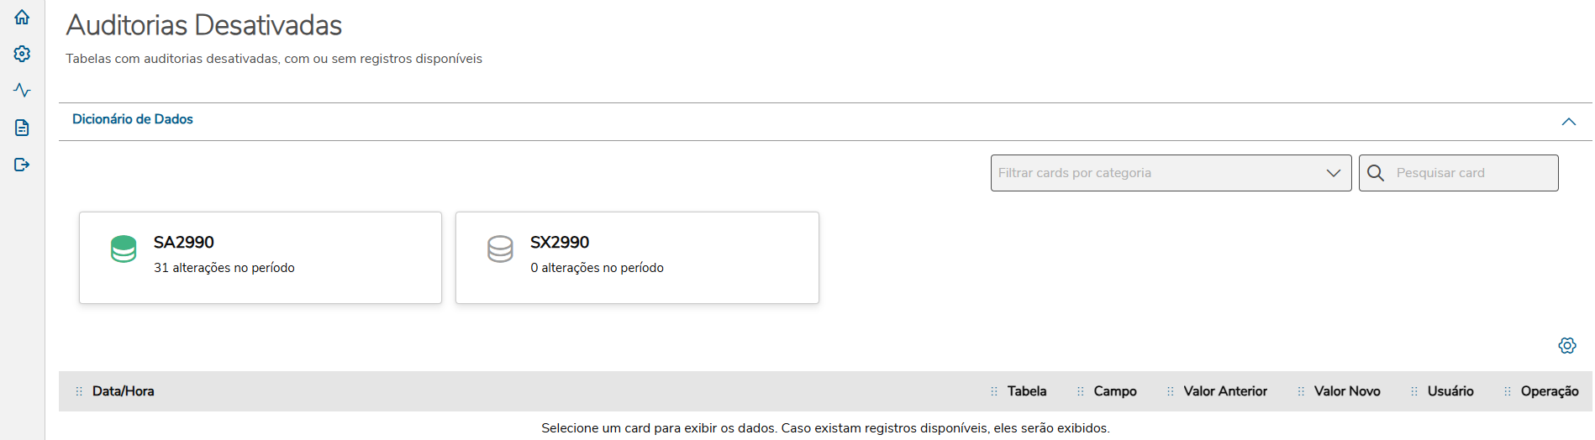Open settings from sidebar gear icon
Viewport: 1595px width, 440px height.
point(22,54)
